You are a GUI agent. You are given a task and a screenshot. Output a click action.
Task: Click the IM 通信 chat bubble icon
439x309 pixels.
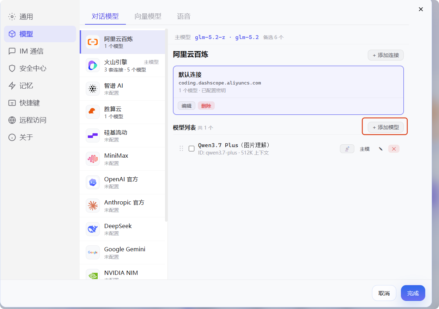pyautogui.click(x=12, y=51)
